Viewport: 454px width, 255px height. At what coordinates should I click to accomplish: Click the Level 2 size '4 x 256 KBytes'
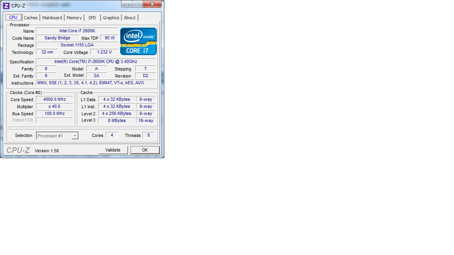(117, 113)
